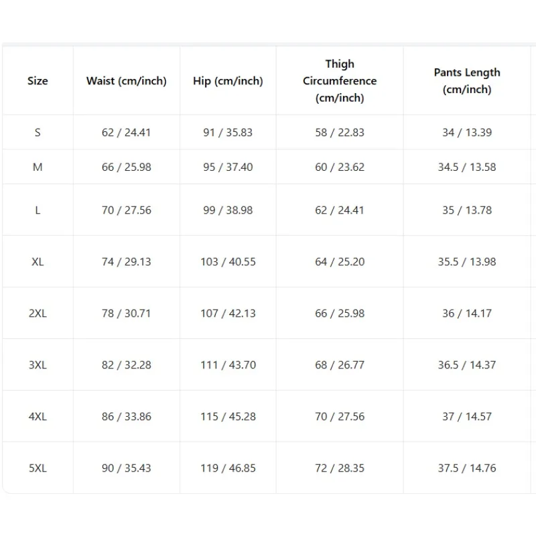Click hip cell 103 / 40.55
536x536 pixels.
[x=228, y=262]
